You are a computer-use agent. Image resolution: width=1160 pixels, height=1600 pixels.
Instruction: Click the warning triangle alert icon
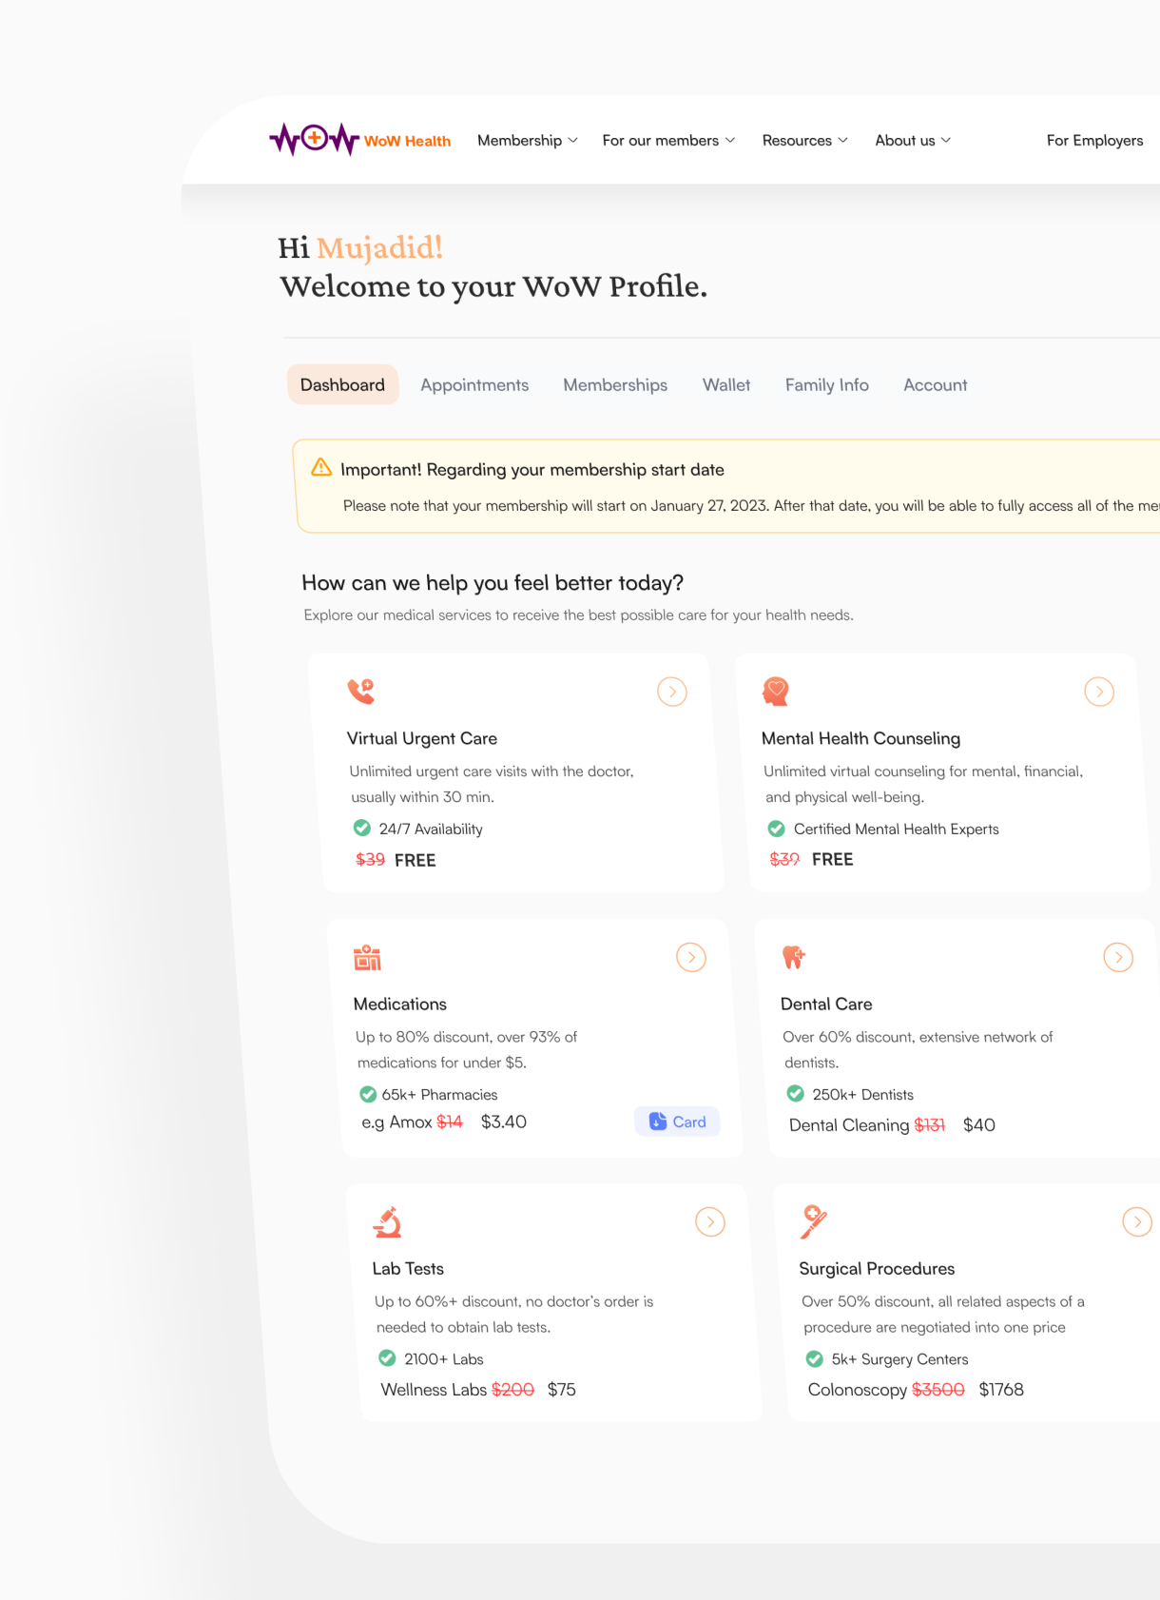click(321, 468)
